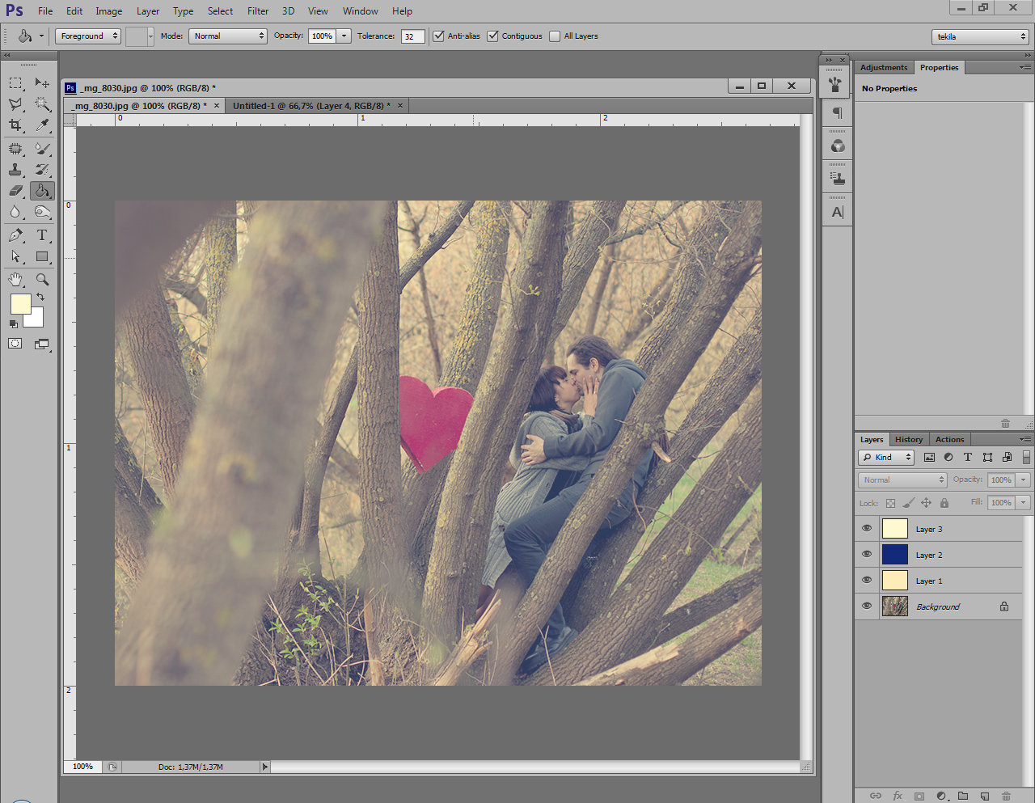Select the Blur tool
The image size is (1035, 803).
[x=15, y=212]
